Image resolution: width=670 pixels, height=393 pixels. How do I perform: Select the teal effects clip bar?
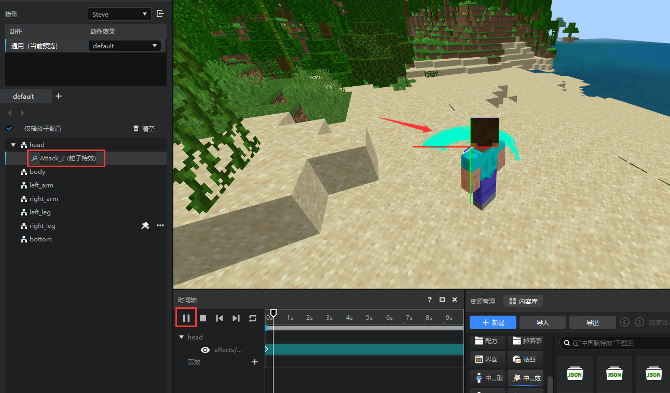[364, 349]
